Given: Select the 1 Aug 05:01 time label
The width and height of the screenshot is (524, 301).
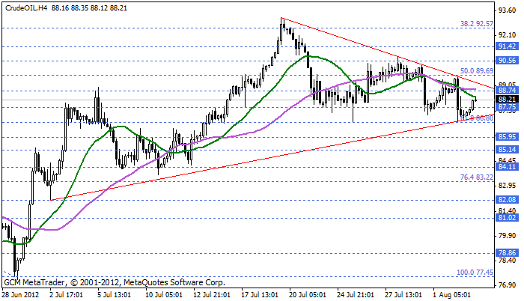Looking at the screenshot, I should (453, 295).
